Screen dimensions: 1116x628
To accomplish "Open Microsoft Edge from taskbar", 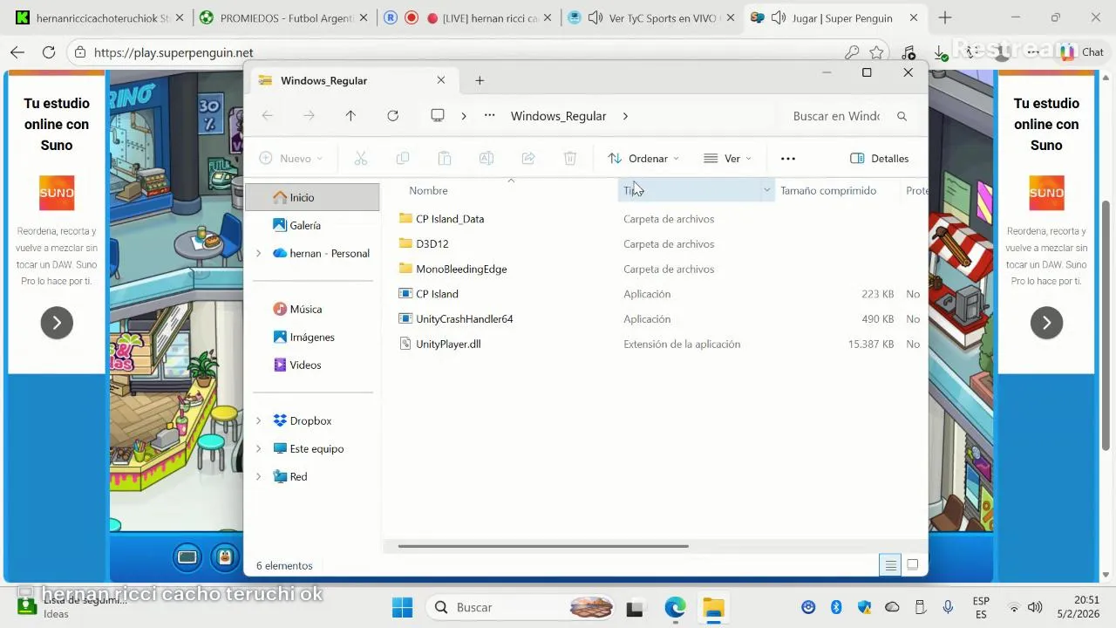I will [x=675, y=607].
